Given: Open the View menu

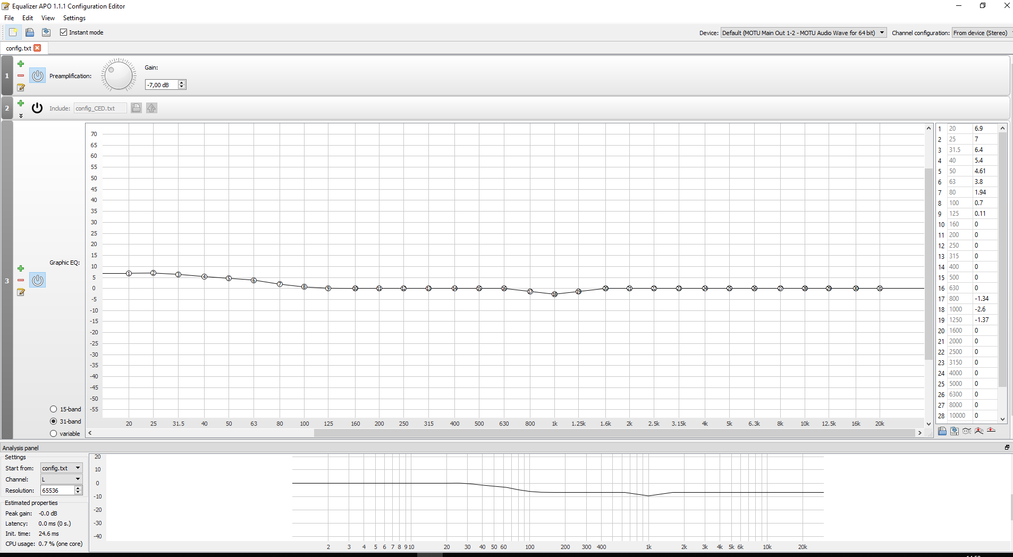Looking at the screenshot, I should 48,18.
